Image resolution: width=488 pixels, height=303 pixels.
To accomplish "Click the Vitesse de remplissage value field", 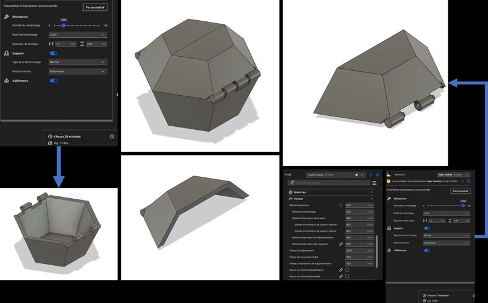I will point(359,212).
